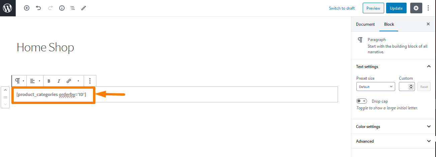Viewport: 436px width, 157px height.
Task: Open block navigation list icon
Action: click(x=72, y=8)
